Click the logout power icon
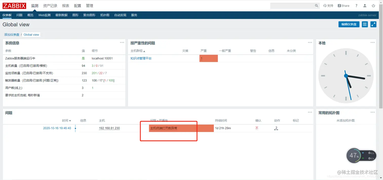The height and width of the screenshot is (180, 383). pos(373,6)
